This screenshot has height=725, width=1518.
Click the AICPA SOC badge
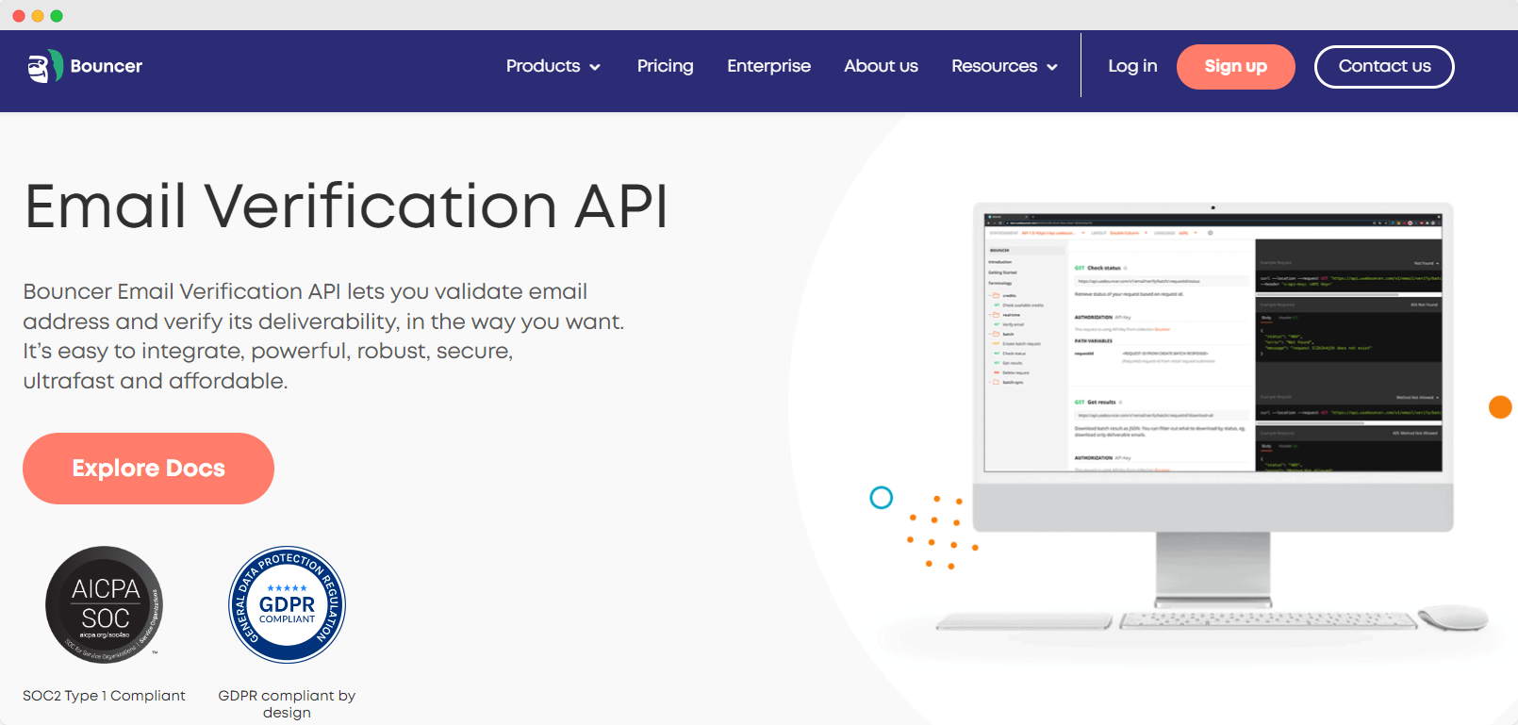(105, 604)
